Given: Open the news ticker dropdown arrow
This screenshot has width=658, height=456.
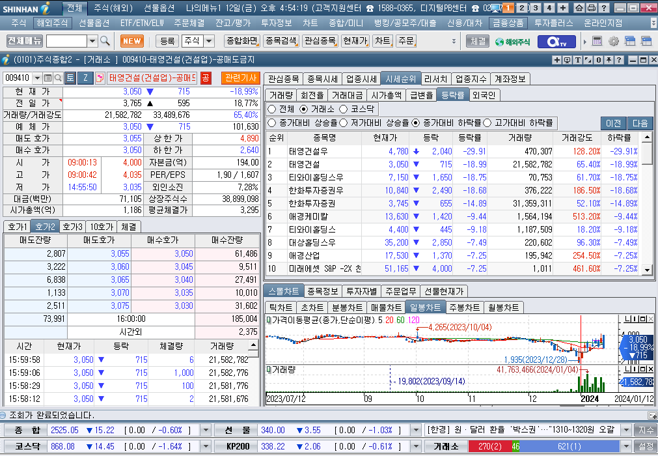Looking at the screenshot, I should pos(626,430).
